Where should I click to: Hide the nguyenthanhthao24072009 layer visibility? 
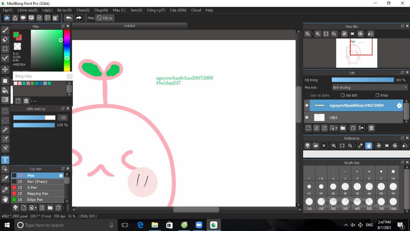tap(307, 105)
